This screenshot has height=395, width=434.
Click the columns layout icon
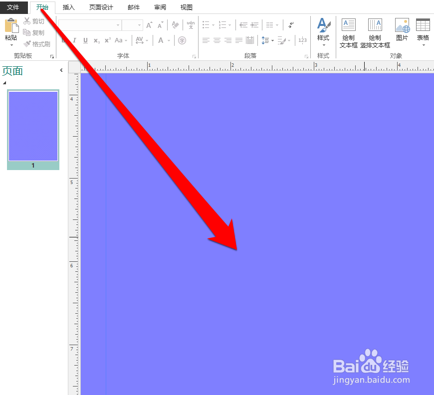[x=269, y=25]
